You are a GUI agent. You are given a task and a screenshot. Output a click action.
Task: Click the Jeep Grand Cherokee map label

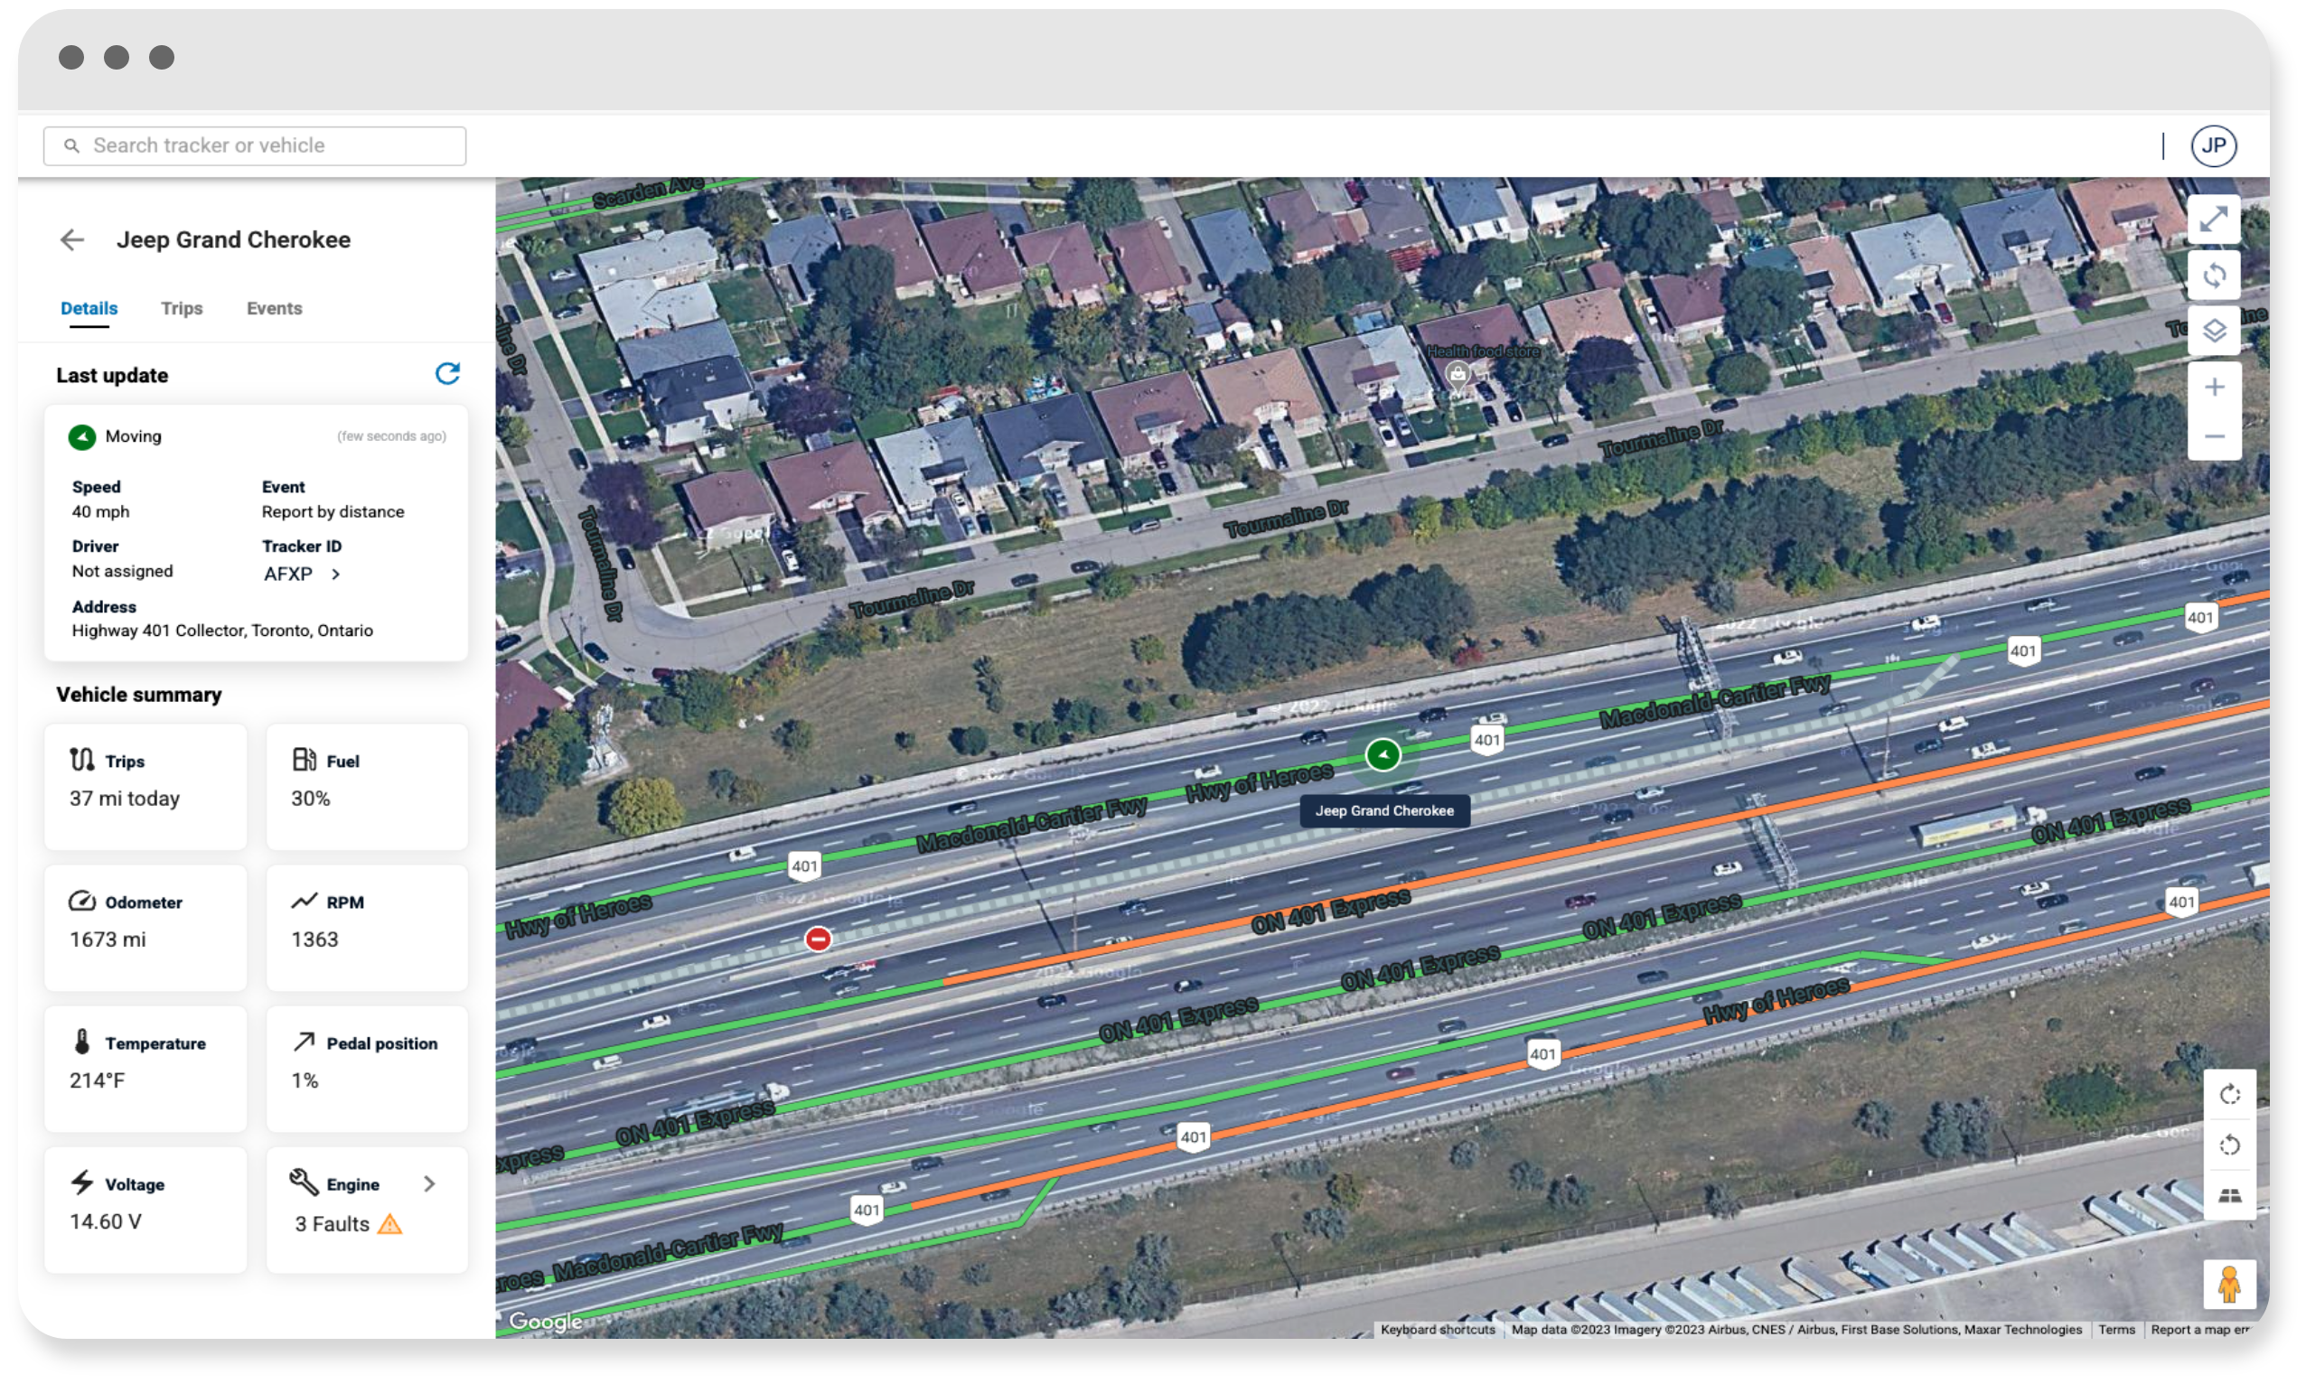(1384, 810)
